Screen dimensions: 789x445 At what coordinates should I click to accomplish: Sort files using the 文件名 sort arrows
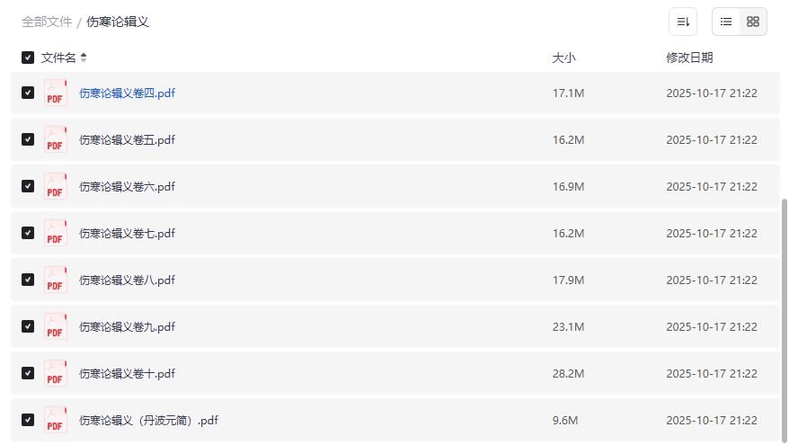pos(84,58)
